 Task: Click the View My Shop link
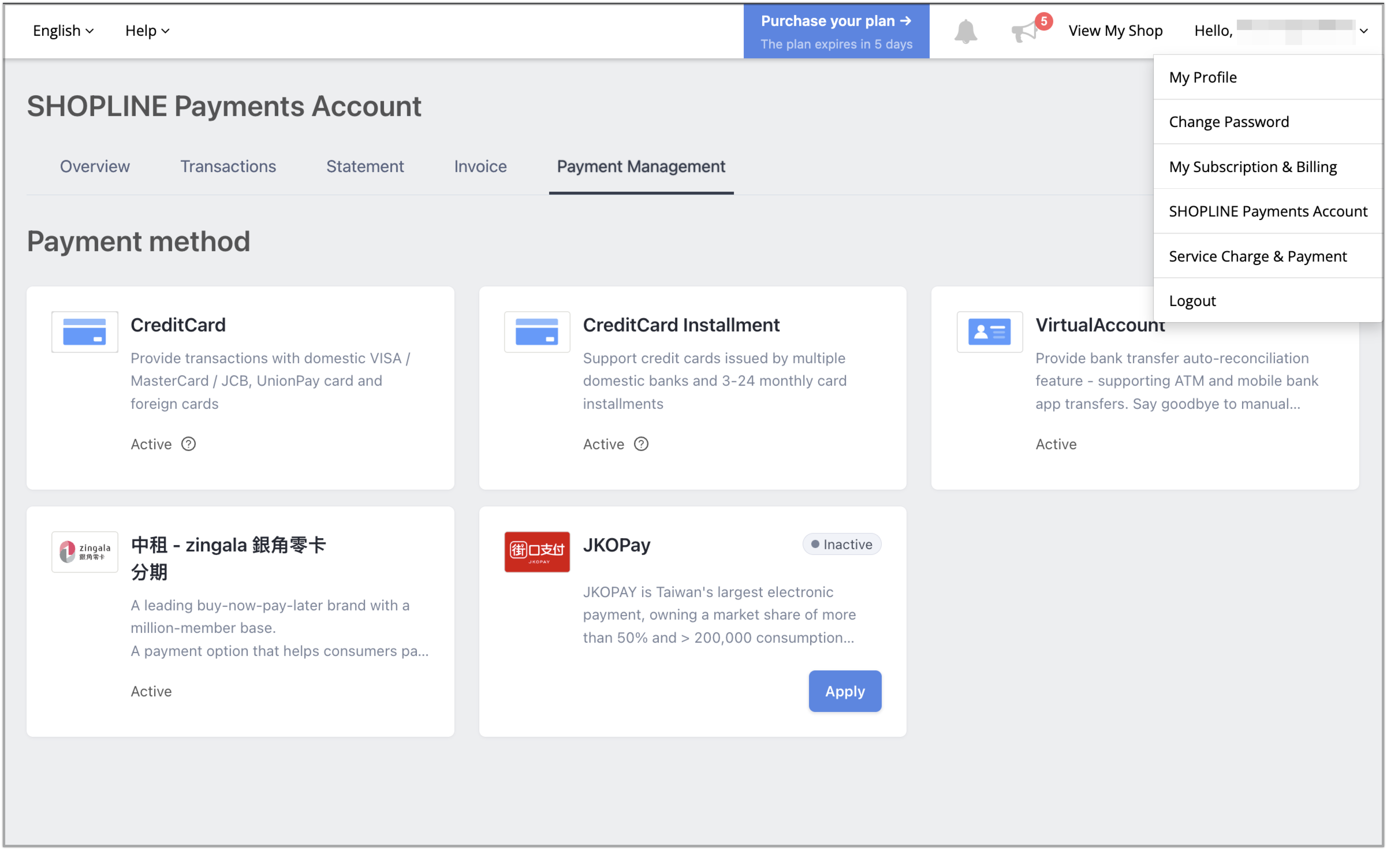point(1115,30)
